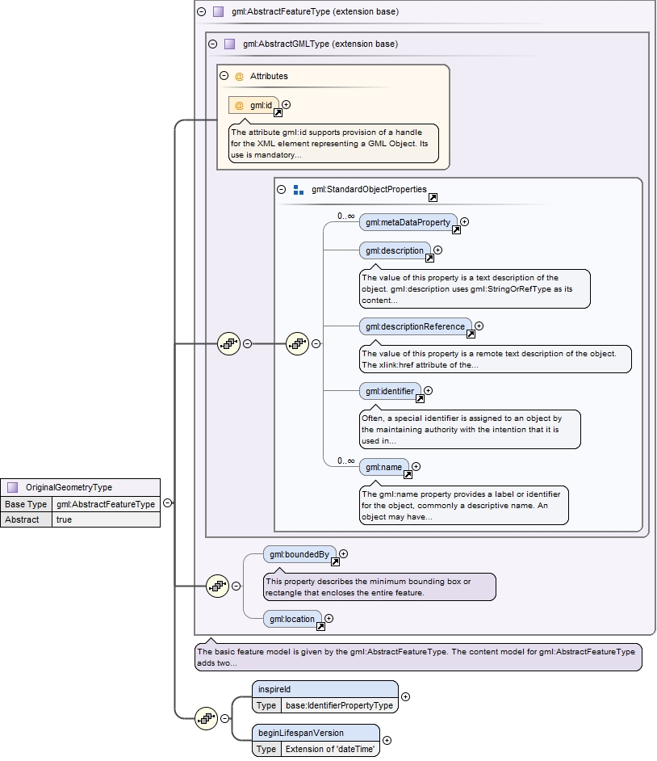Click the sequence compositor icon branching to gml:metaDataProperty
The width and height of the screenshot is (657, 761).
coord(298,343)
